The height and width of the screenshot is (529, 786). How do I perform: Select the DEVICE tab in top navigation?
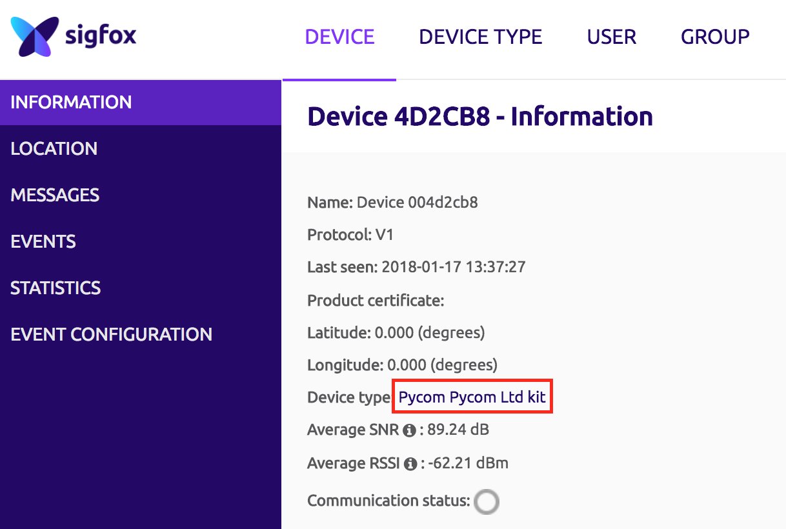[x=339, y=37]
